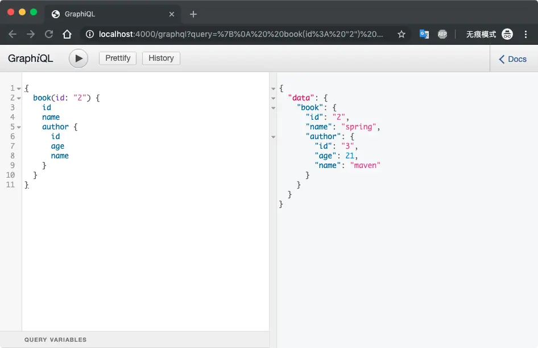Collapse the "data" fold arrow in the result pane

(274, 98)
